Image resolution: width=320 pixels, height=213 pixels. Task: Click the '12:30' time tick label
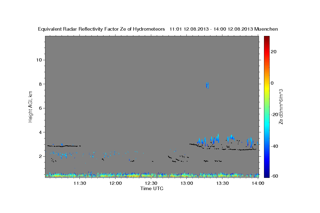click(151, 183)
